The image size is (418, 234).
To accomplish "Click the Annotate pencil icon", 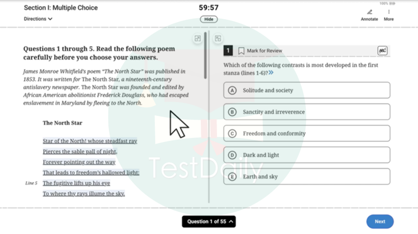I will pyautogui.click(x=369, y=12).
